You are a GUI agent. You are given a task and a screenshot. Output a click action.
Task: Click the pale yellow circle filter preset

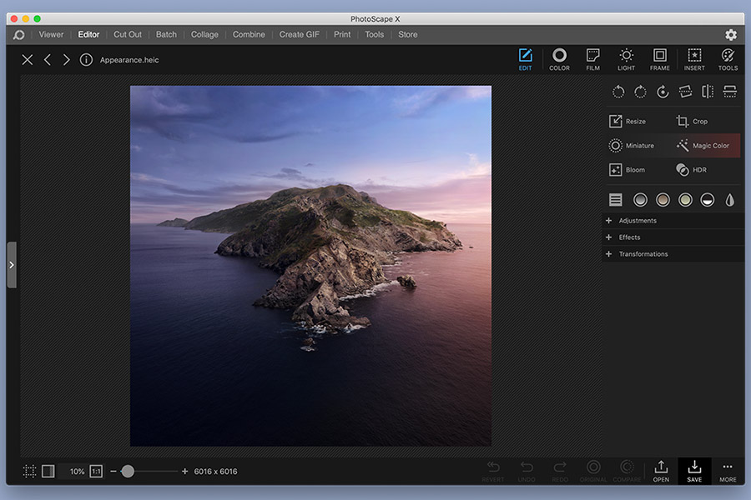(x=685, y=199)
